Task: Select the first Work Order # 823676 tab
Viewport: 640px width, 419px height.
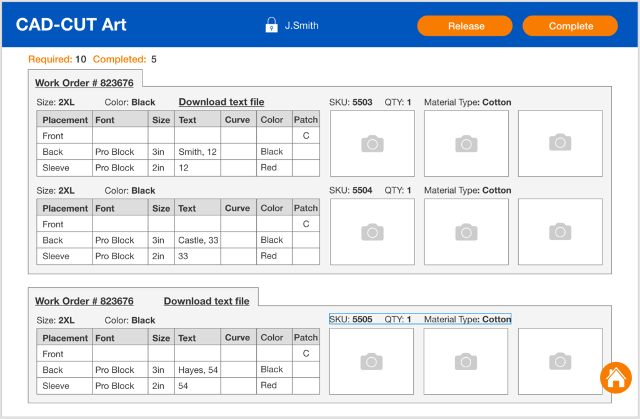Action: point(84,83)
